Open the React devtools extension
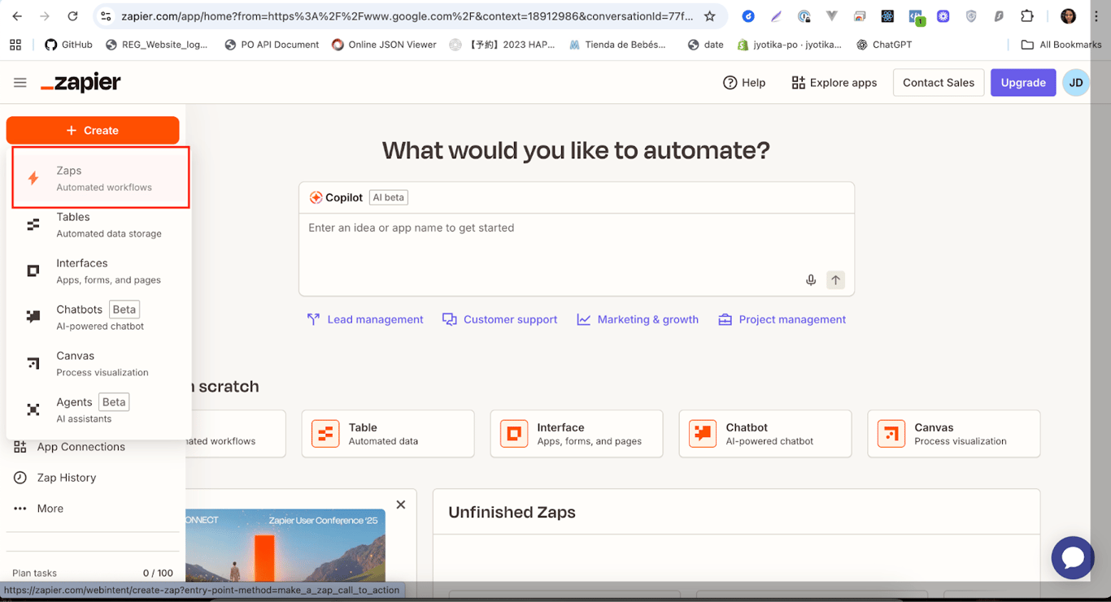The image size is (1111, 602). [x=887, y=16]
